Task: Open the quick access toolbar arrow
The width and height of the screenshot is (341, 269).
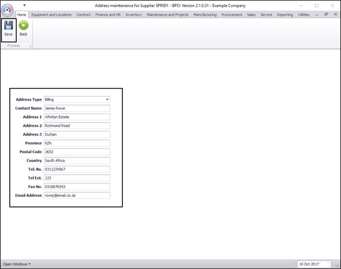Action: 25,5
